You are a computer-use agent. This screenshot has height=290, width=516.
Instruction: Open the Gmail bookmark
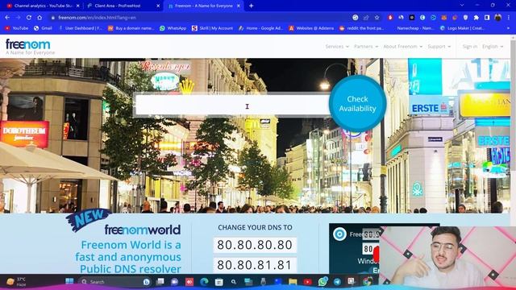click(x=43, y=28)
